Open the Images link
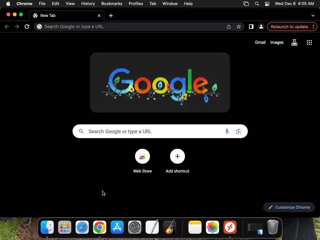 277,42
